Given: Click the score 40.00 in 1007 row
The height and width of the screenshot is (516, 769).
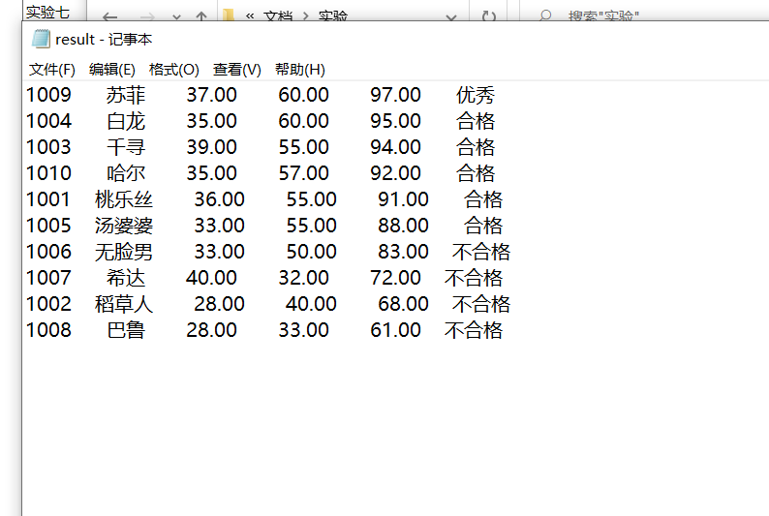Looking at the screenshot, I should pyautogui.click(x=211, y=278).
